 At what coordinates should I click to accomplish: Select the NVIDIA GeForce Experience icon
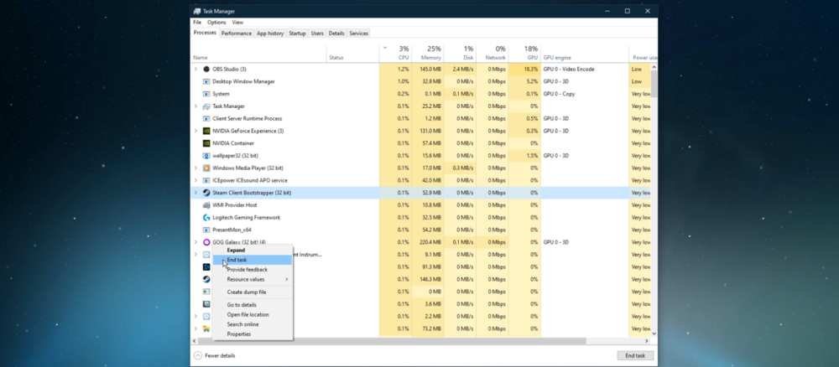point(206,131)
